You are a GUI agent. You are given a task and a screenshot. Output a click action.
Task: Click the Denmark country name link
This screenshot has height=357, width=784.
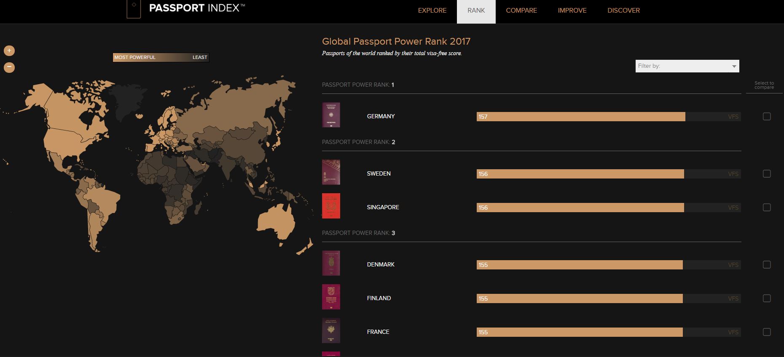[x=381, y=264]
